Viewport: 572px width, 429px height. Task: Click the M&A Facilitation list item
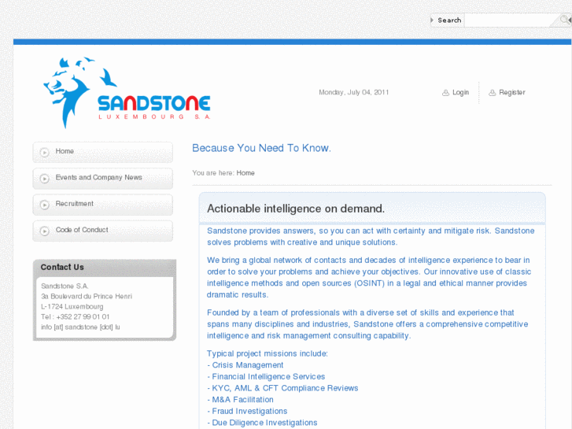pyautogui.click(x=241, y=400)
